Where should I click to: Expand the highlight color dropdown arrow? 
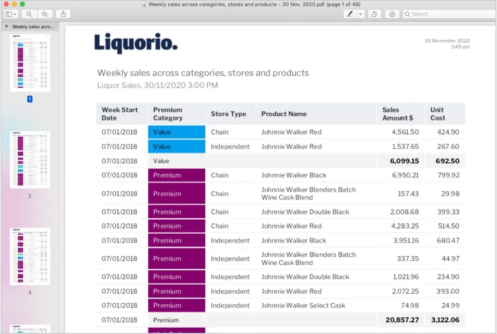click(361, 14)
